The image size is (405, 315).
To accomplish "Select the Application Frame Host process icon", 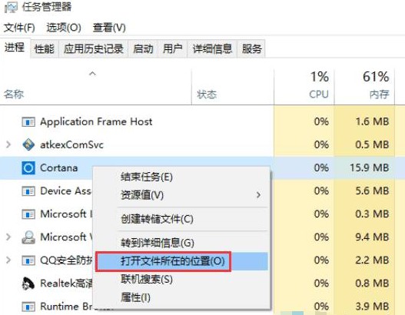I will click(x=28, y=122).
